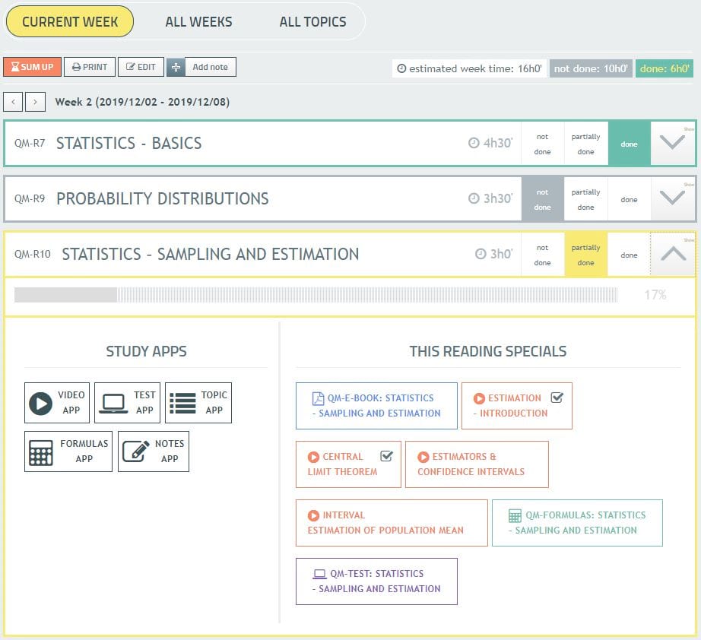
Task: Open QM-E-Book Statistics Sampling and Estimation
Action: [376, 406]
